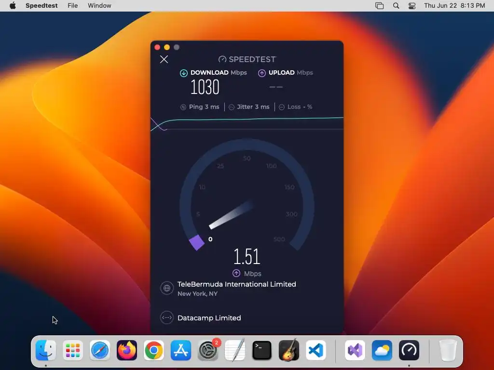Click the purple gauge progress segment

coord(197,242)
